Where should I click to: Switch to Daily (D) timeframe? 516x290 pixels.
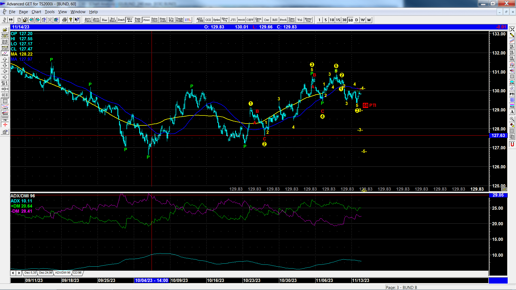(357, 20)
